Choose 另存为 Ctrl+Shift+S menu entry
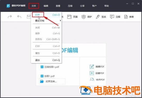 (46, 39)
